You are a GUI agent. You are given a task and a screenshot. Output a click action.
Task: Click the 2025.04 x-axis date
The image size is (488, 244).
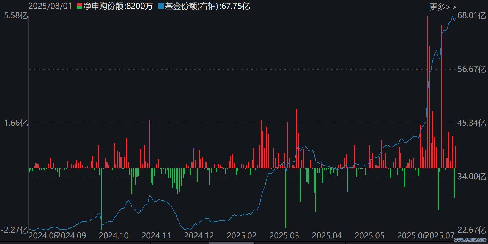[x=327, y=236]
